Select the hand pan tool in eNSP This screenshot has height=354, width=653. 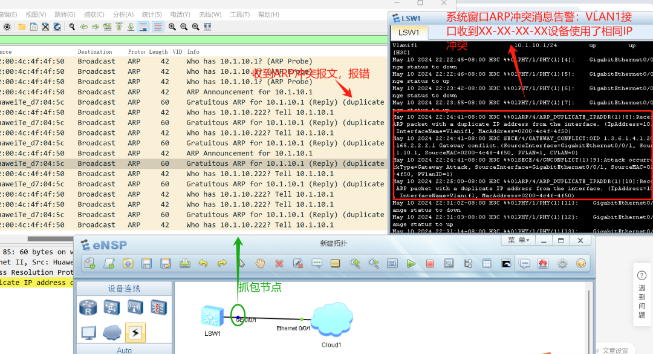click(260, 263)
